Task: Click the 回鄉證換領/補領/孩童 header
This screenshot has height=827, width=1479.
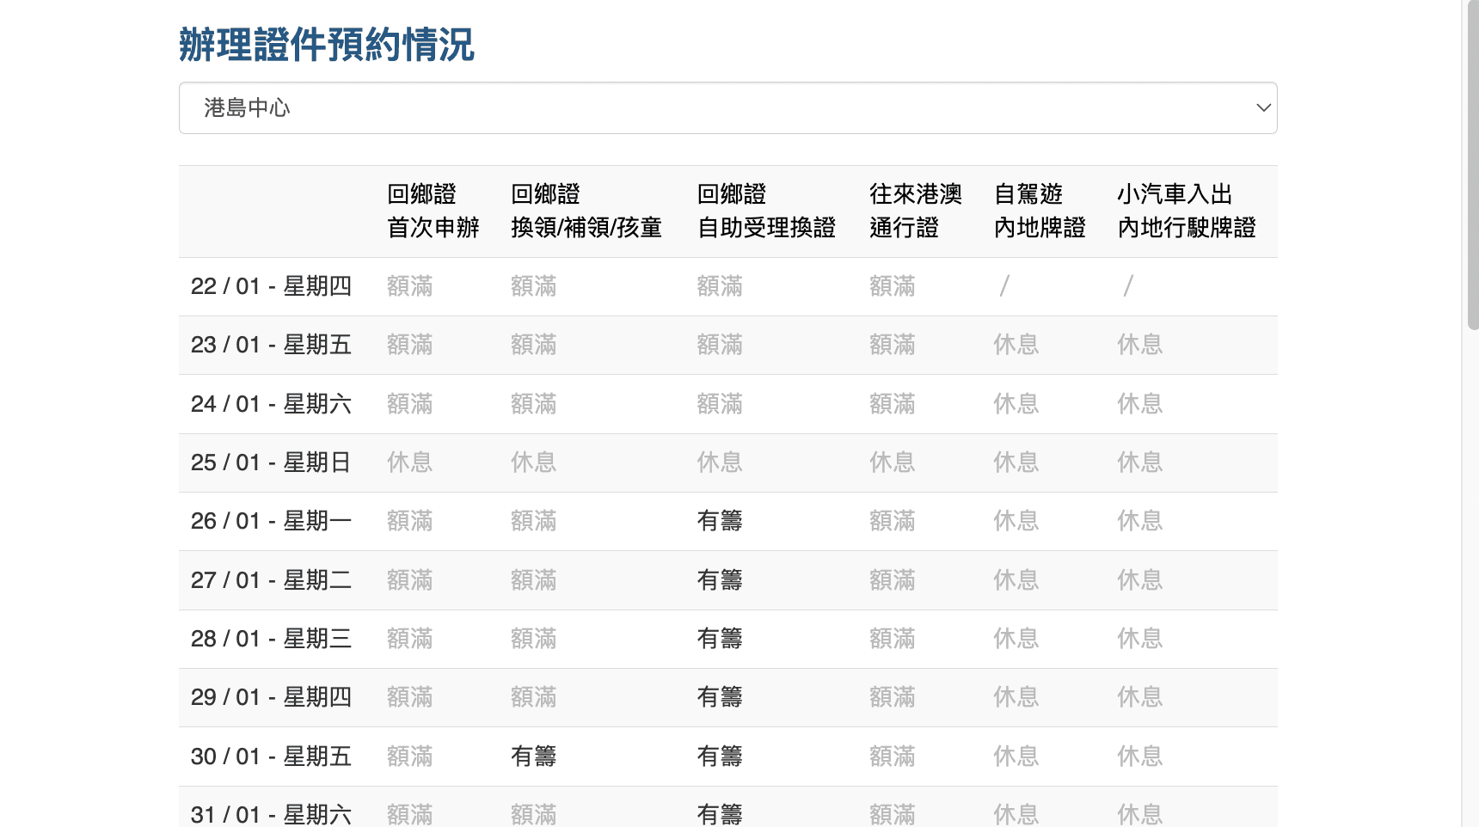Action: point(586,211)
